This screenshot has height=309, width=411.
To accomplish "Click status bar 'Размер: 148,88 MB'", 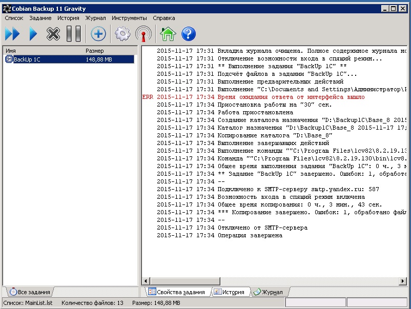I will point(156,303).
